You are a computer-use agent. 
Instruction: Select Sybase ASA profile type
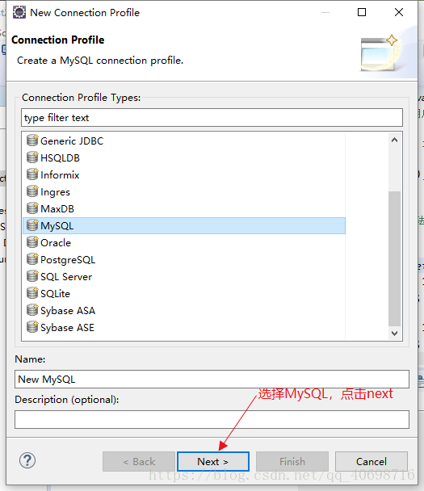[x=68, y=311]
